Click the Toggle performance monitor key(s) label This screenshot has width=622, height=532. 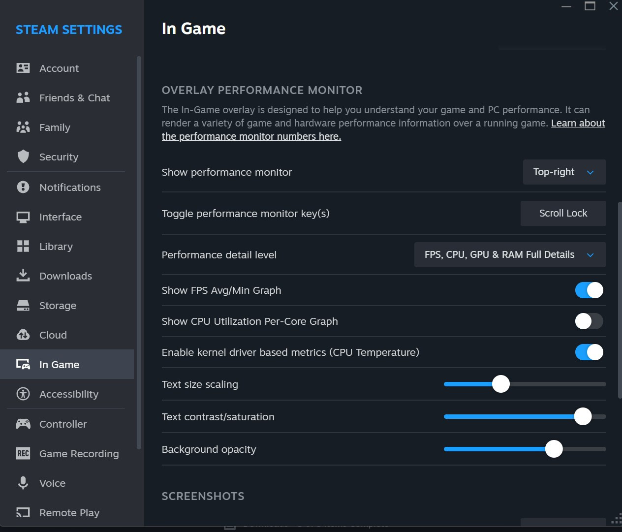tap(246, 214)
